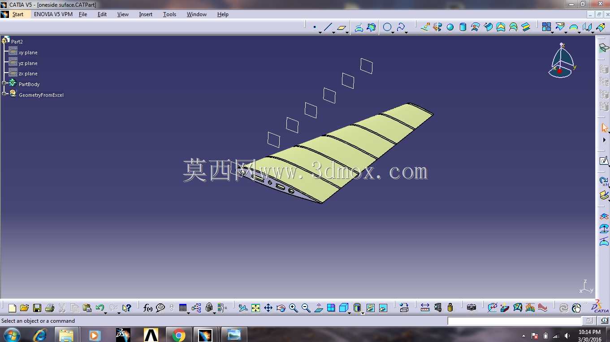Expand the PartBody tree node
Viewport: 610px width, 342px height.
pyautogui.click(x=4, y=83)
